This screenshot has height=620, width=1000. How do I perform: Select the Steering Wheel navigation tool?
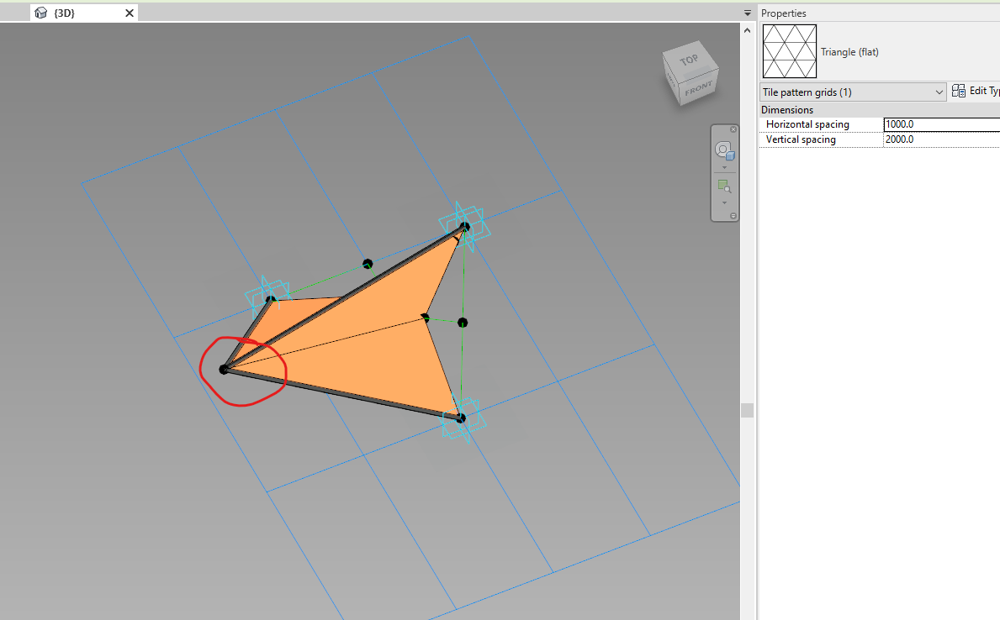(x=723, y=149)
